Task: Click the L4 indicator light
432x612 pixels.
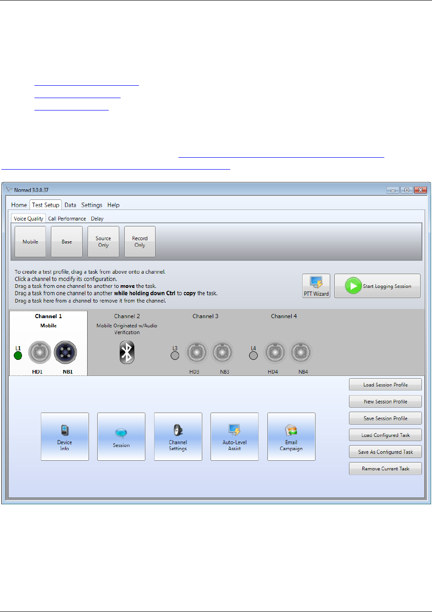Action: (x=253, y=355)
